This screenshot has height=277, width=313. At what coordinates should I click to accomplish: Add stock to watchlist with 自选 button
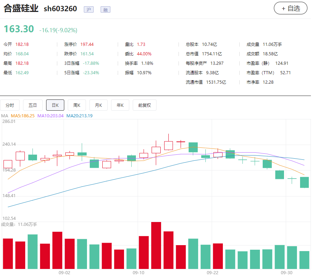(290, 8)
